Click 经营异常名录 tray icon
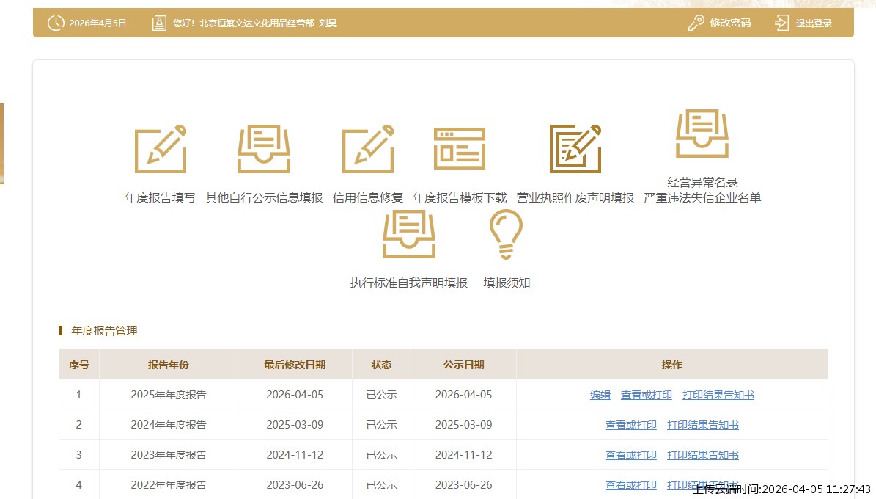876x499 pixels. point(702,134)
